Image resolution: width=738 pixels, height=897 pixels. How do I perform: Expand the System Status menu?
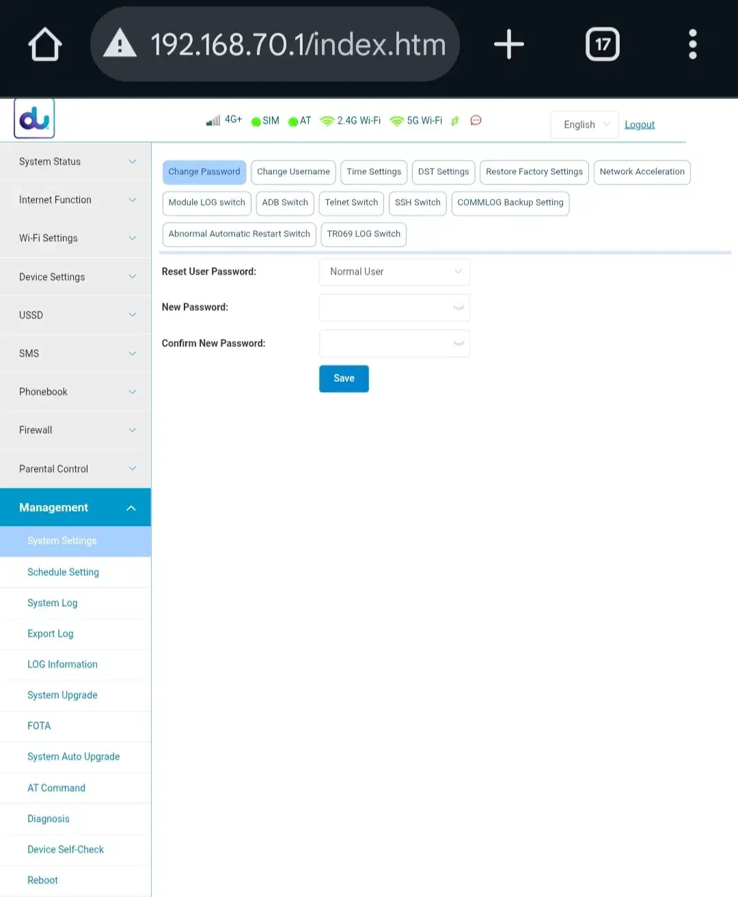[x=75, y=162]
